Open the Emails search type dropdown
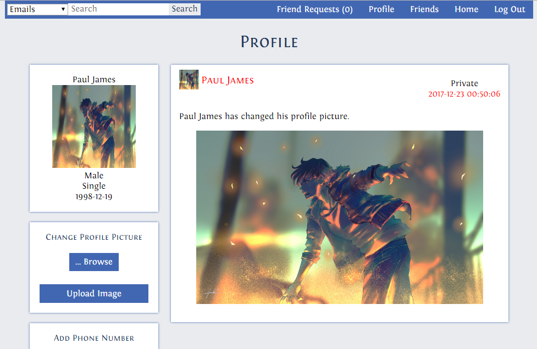 (x=37, y=9)
